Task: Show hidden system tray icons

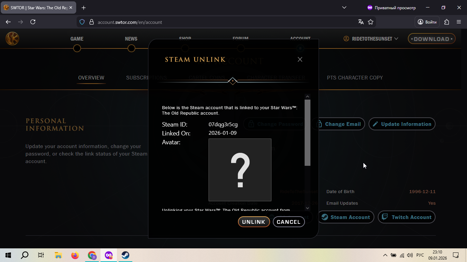Action: tap(385, 255)
